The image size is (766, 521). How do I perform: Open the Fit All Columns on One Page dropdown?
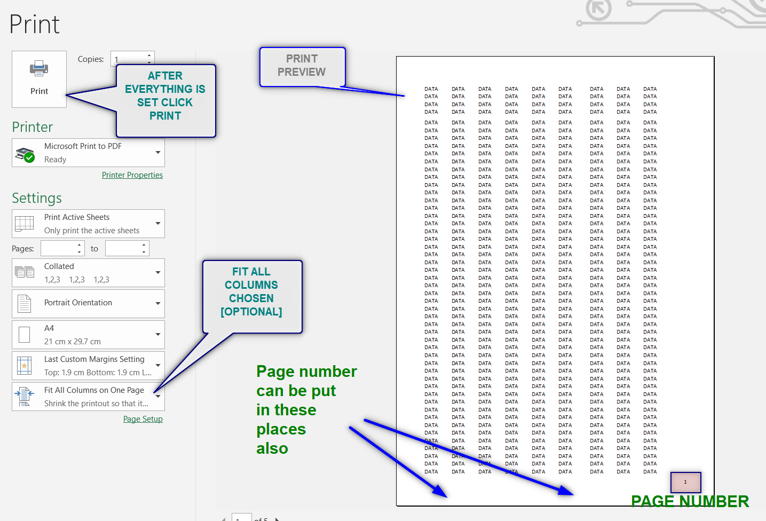(x=88, y=397)
